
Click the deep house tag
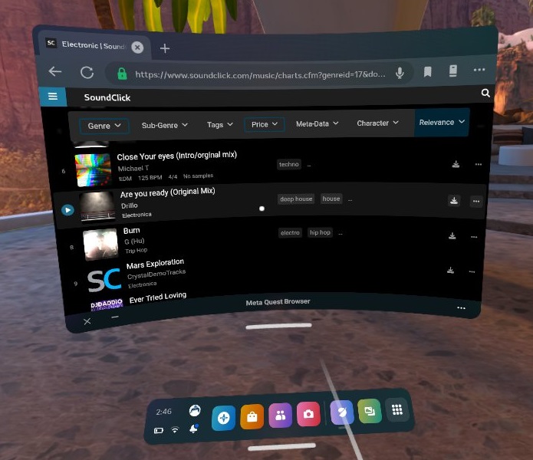[296, 199]
